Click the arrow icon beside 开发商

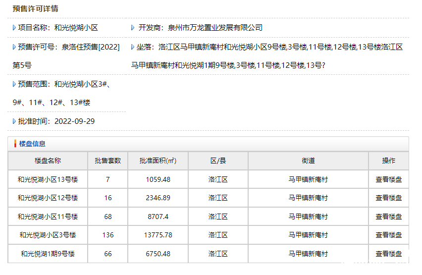tap(133, 28)
